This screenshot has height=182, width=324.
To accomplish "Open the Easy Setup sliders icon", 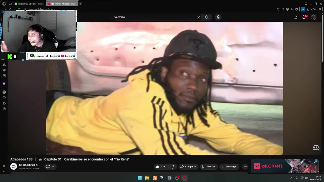I will [320, 9].
